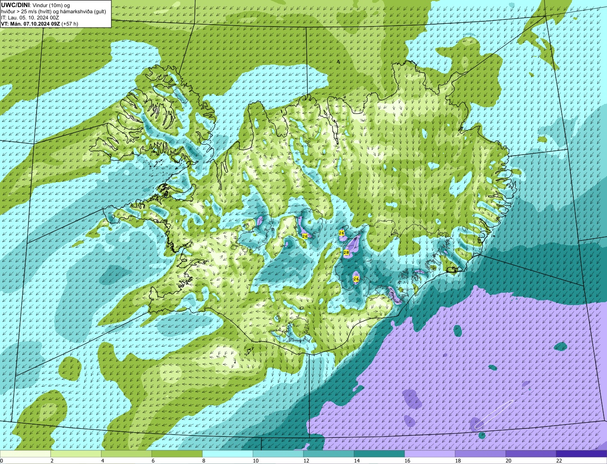Click the 4–6 m/s green legend swatch
This screenshot has height=464, width=607.
tap(127, 454)
